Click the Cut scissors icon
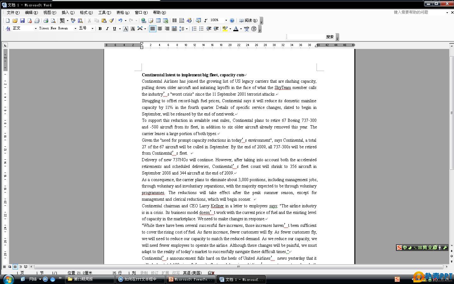The width and height of the screenshot is (454, 284). pyautogui.click(x=89, y=21)
